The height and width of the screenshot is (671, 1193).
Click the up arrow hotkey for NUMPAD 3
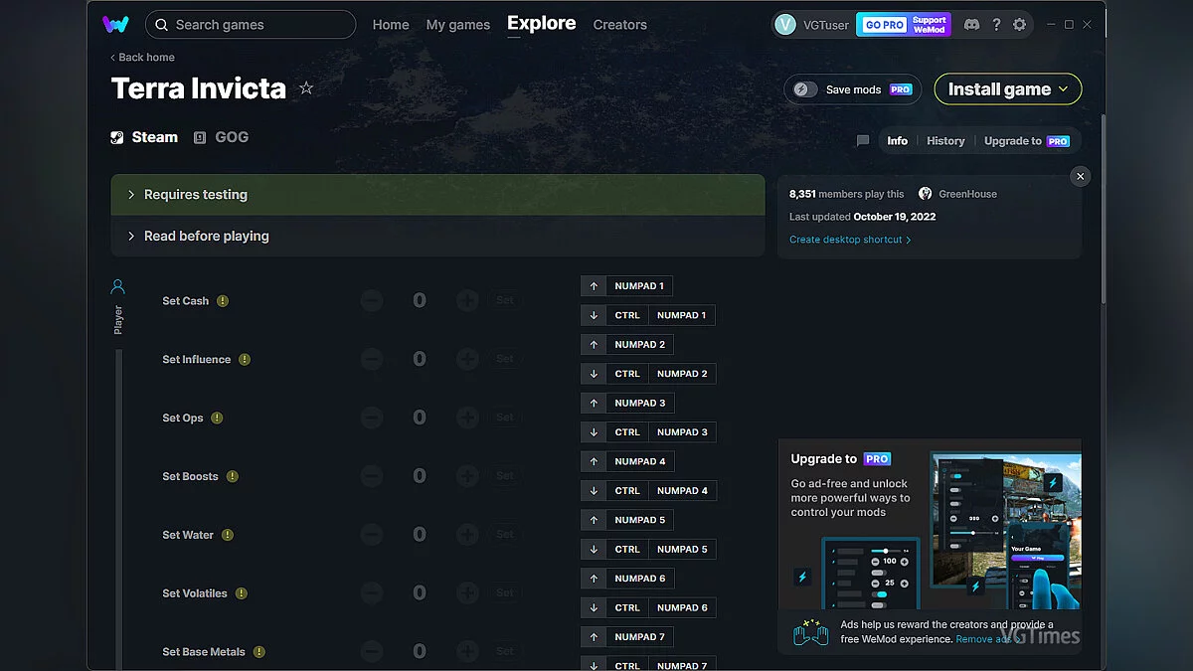pyautogui.click(x=594, y=404)
